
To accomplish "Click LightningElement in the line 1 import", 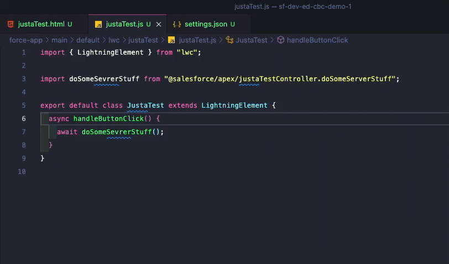I will tap(110, 52).
